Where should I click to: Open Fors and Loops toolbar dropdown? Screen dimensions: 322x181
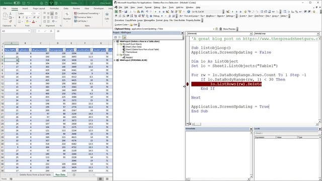192,16
